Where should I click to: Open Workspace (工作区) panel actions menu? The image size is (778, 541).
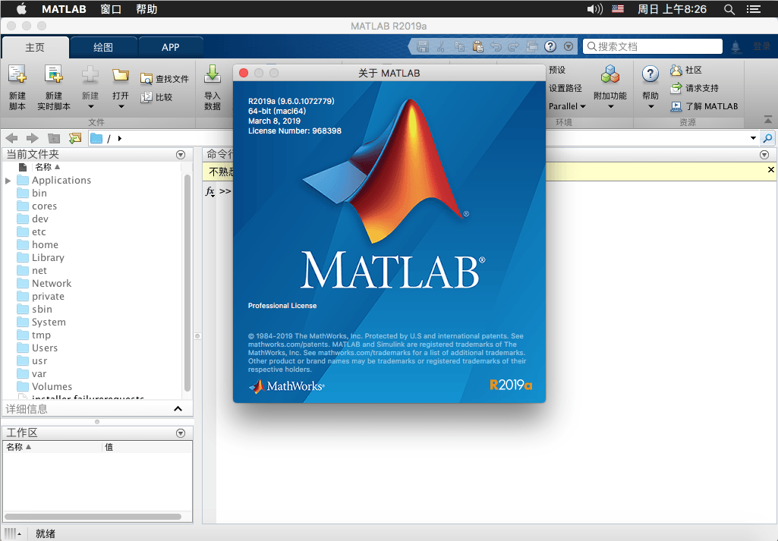(x=181, y=433)
